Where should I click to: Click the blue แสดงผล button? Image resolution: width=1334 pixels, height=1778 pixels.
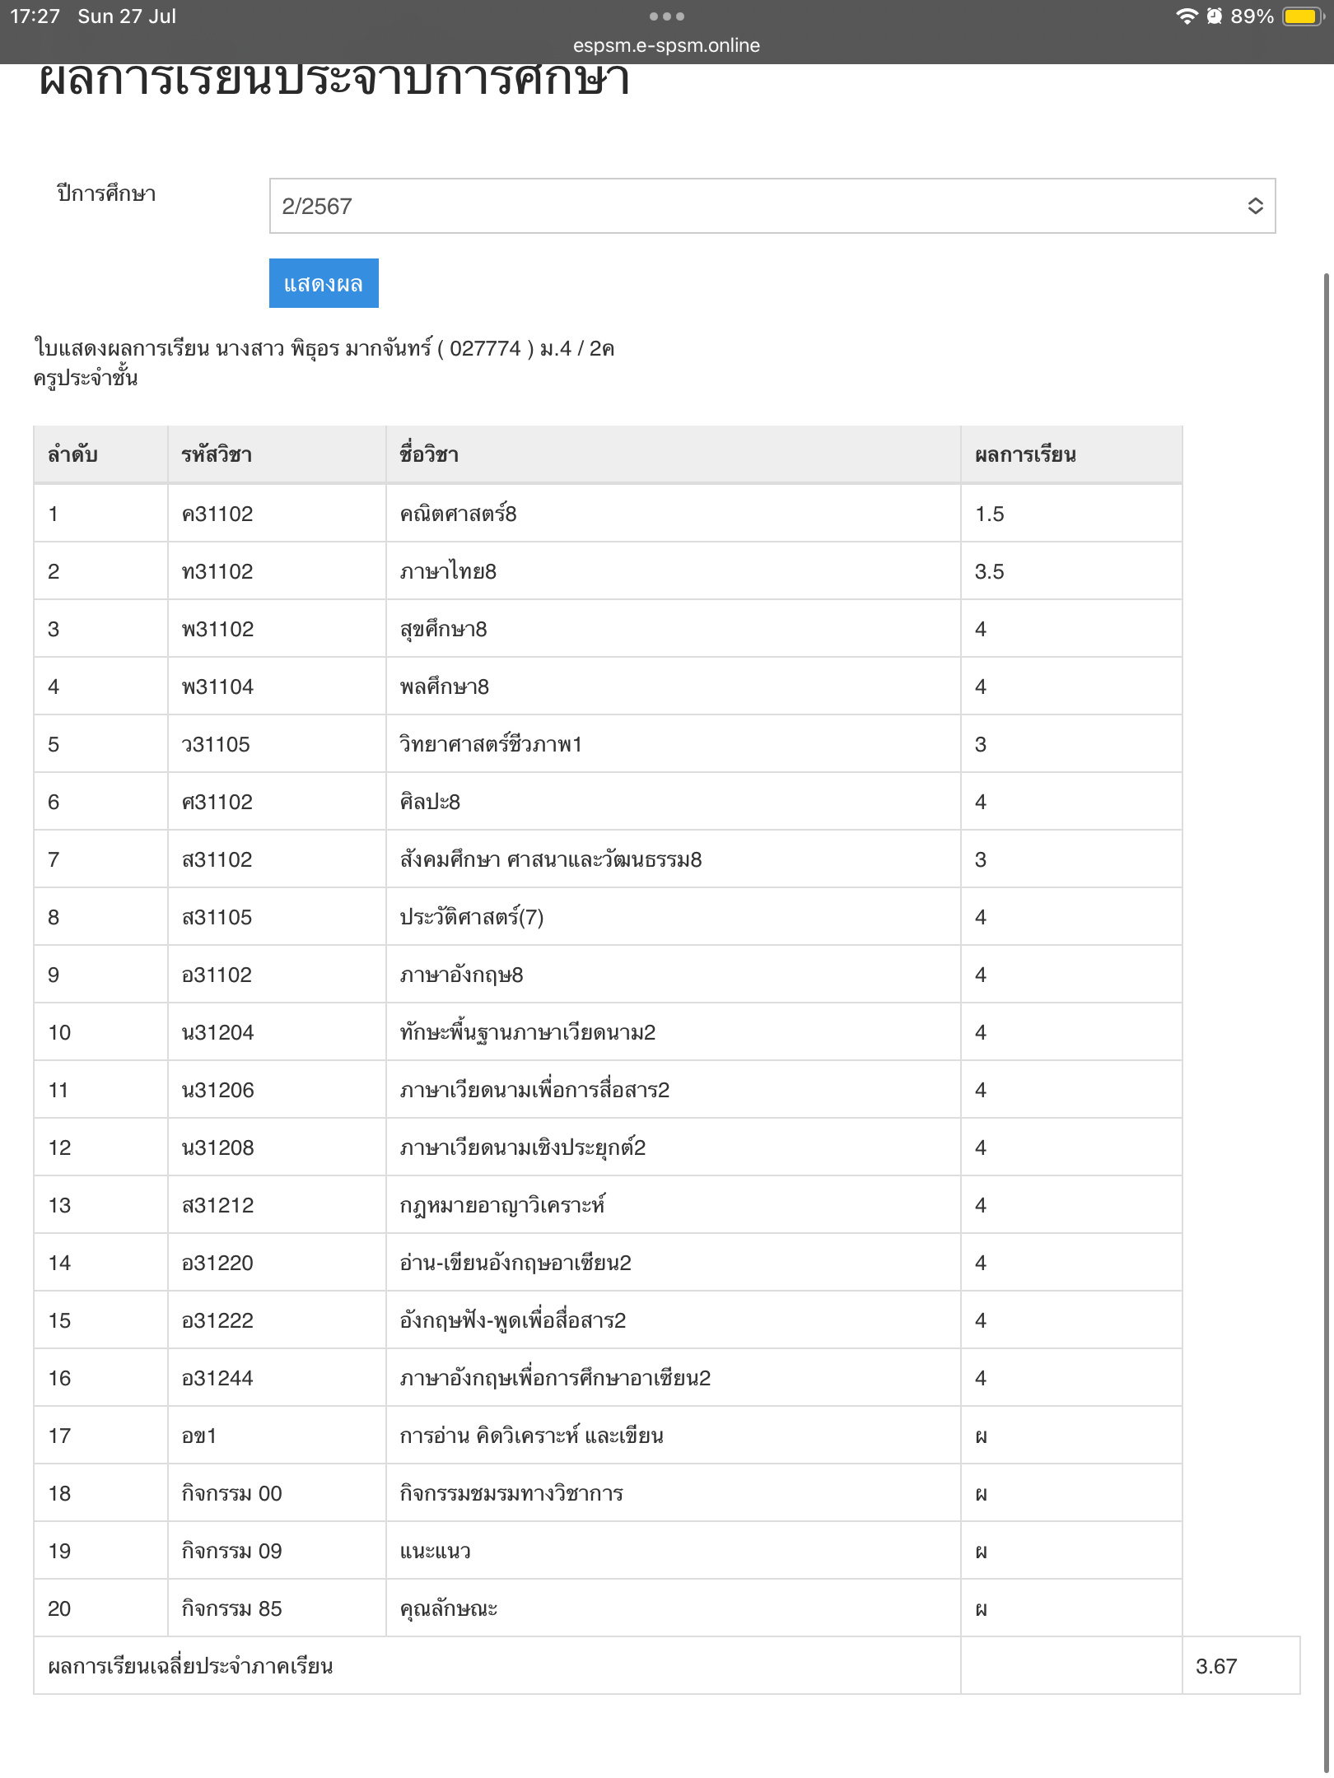[x=324, y=283]
